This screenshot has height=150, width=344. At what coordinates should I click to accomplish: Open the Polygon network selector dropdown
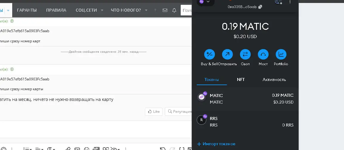pos(205,2)
